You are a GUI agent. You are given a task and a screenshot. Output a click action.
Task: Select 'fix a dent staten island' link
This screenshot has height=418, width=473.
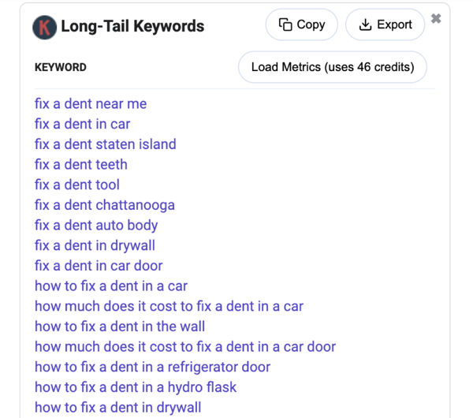click(106, 144)
